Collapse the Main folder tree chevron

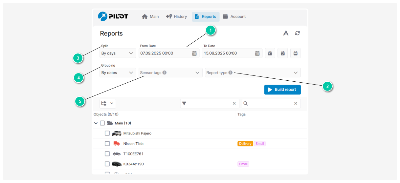coord(96,123)
